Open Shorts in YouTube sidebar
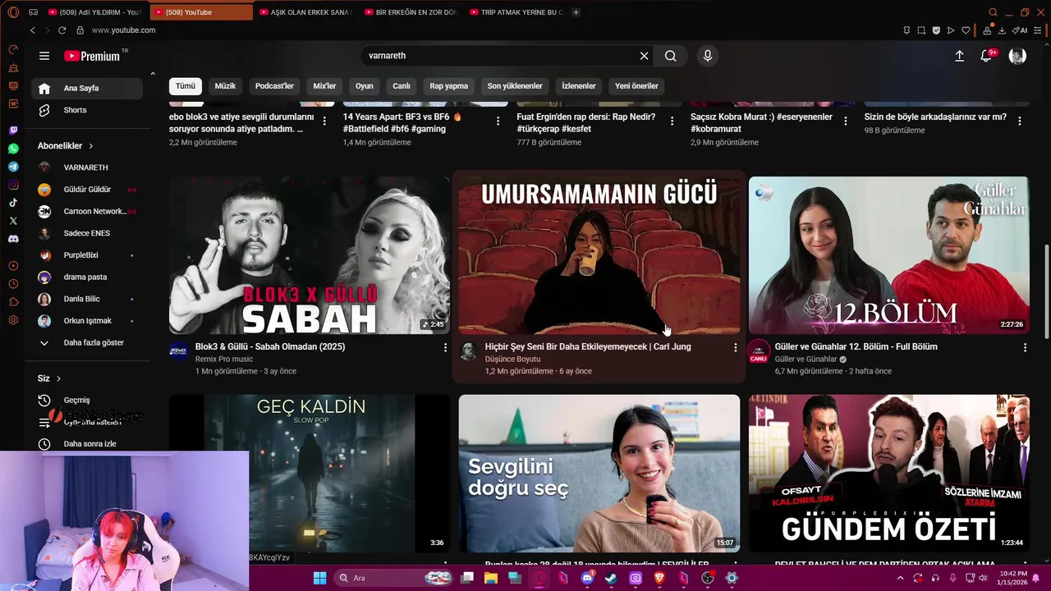The width and height of the screenshot is (1051, 591). coord(87,110)
